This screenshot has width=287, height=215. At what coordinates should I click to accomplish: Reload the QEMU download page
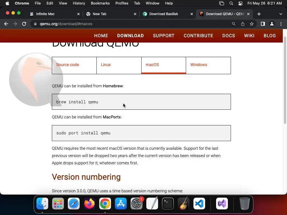coord(24,24)
